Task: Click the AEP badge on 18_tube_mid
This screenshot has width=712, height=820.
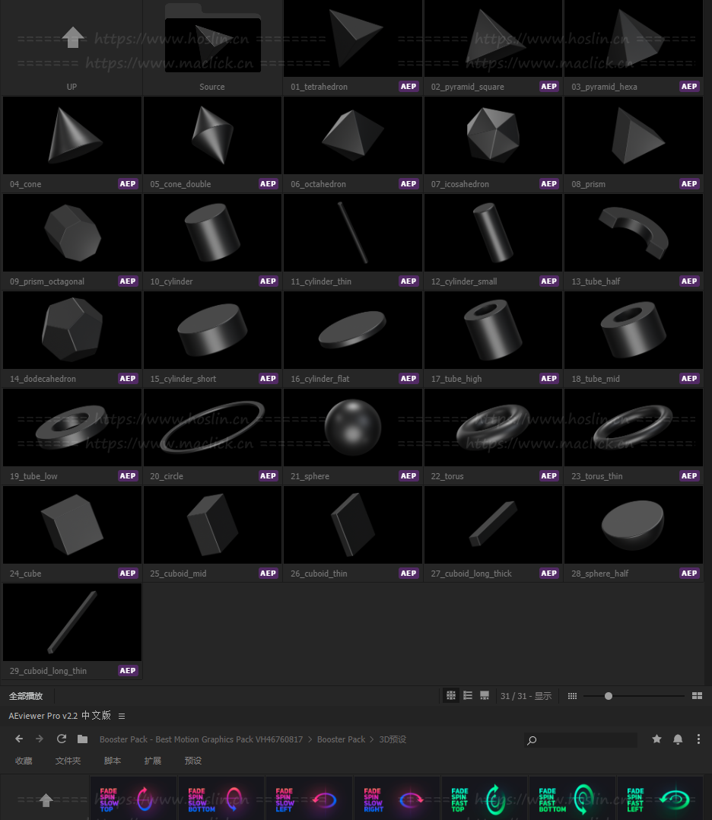Action: coord(689,378)
